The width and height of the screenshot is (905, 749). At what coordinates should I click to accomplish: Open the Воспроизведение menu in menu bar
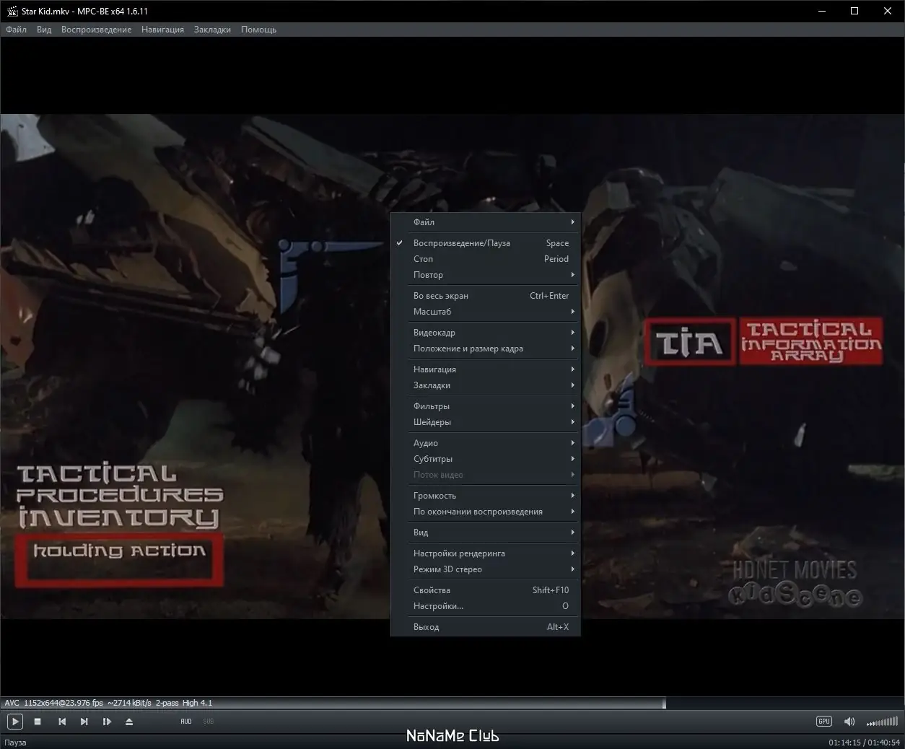coord(96,30)
